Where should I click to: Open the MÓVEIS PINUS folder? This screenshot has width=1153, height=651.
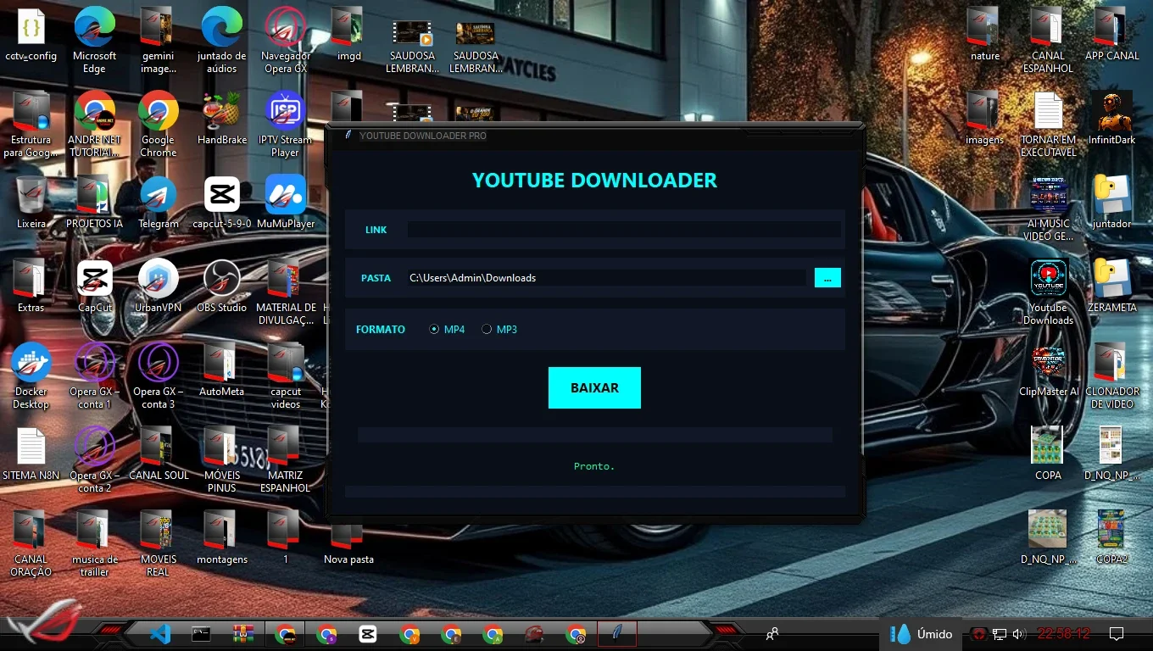tap(222, 459)
